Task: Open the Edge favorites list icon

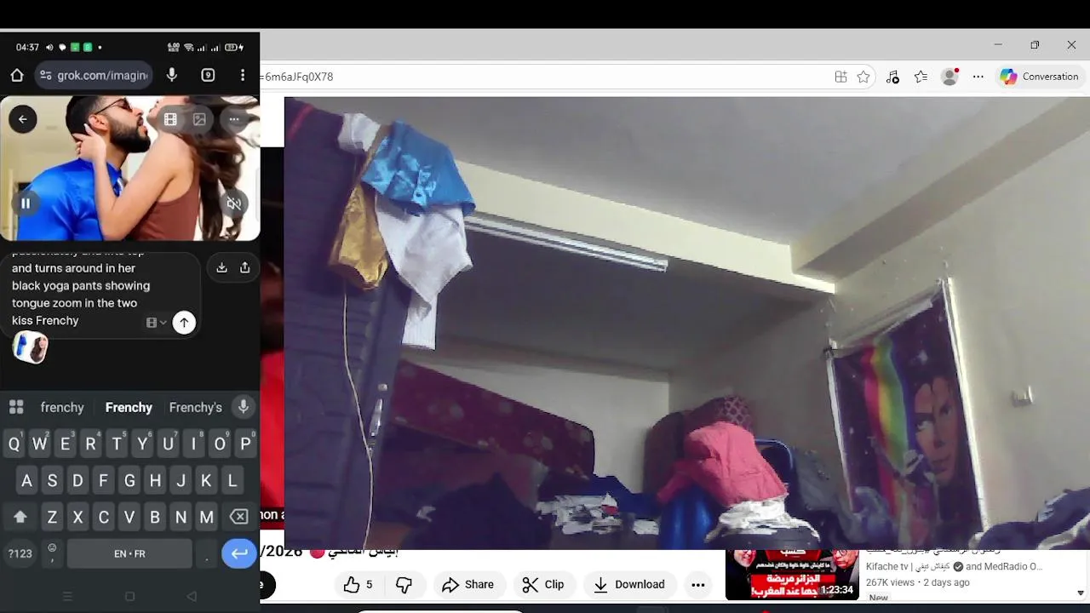Action: click(x=921, y=77)
